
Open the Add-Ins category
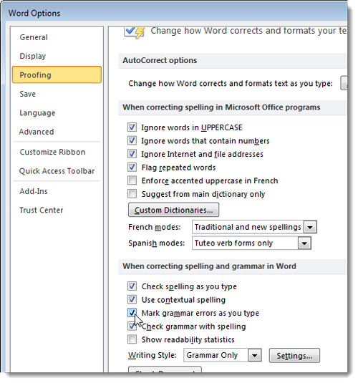pyautogui.click(x=34, y=191)
